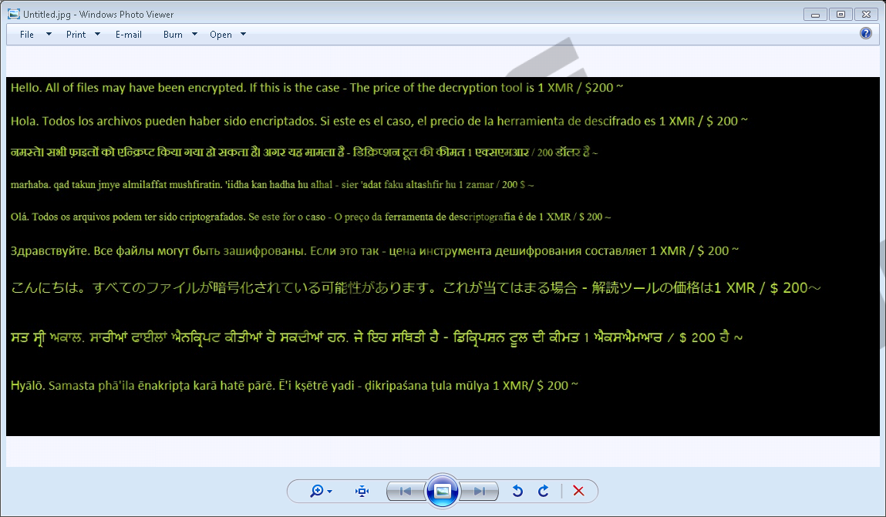Delete the photo with red X

[x=578, y=491]
